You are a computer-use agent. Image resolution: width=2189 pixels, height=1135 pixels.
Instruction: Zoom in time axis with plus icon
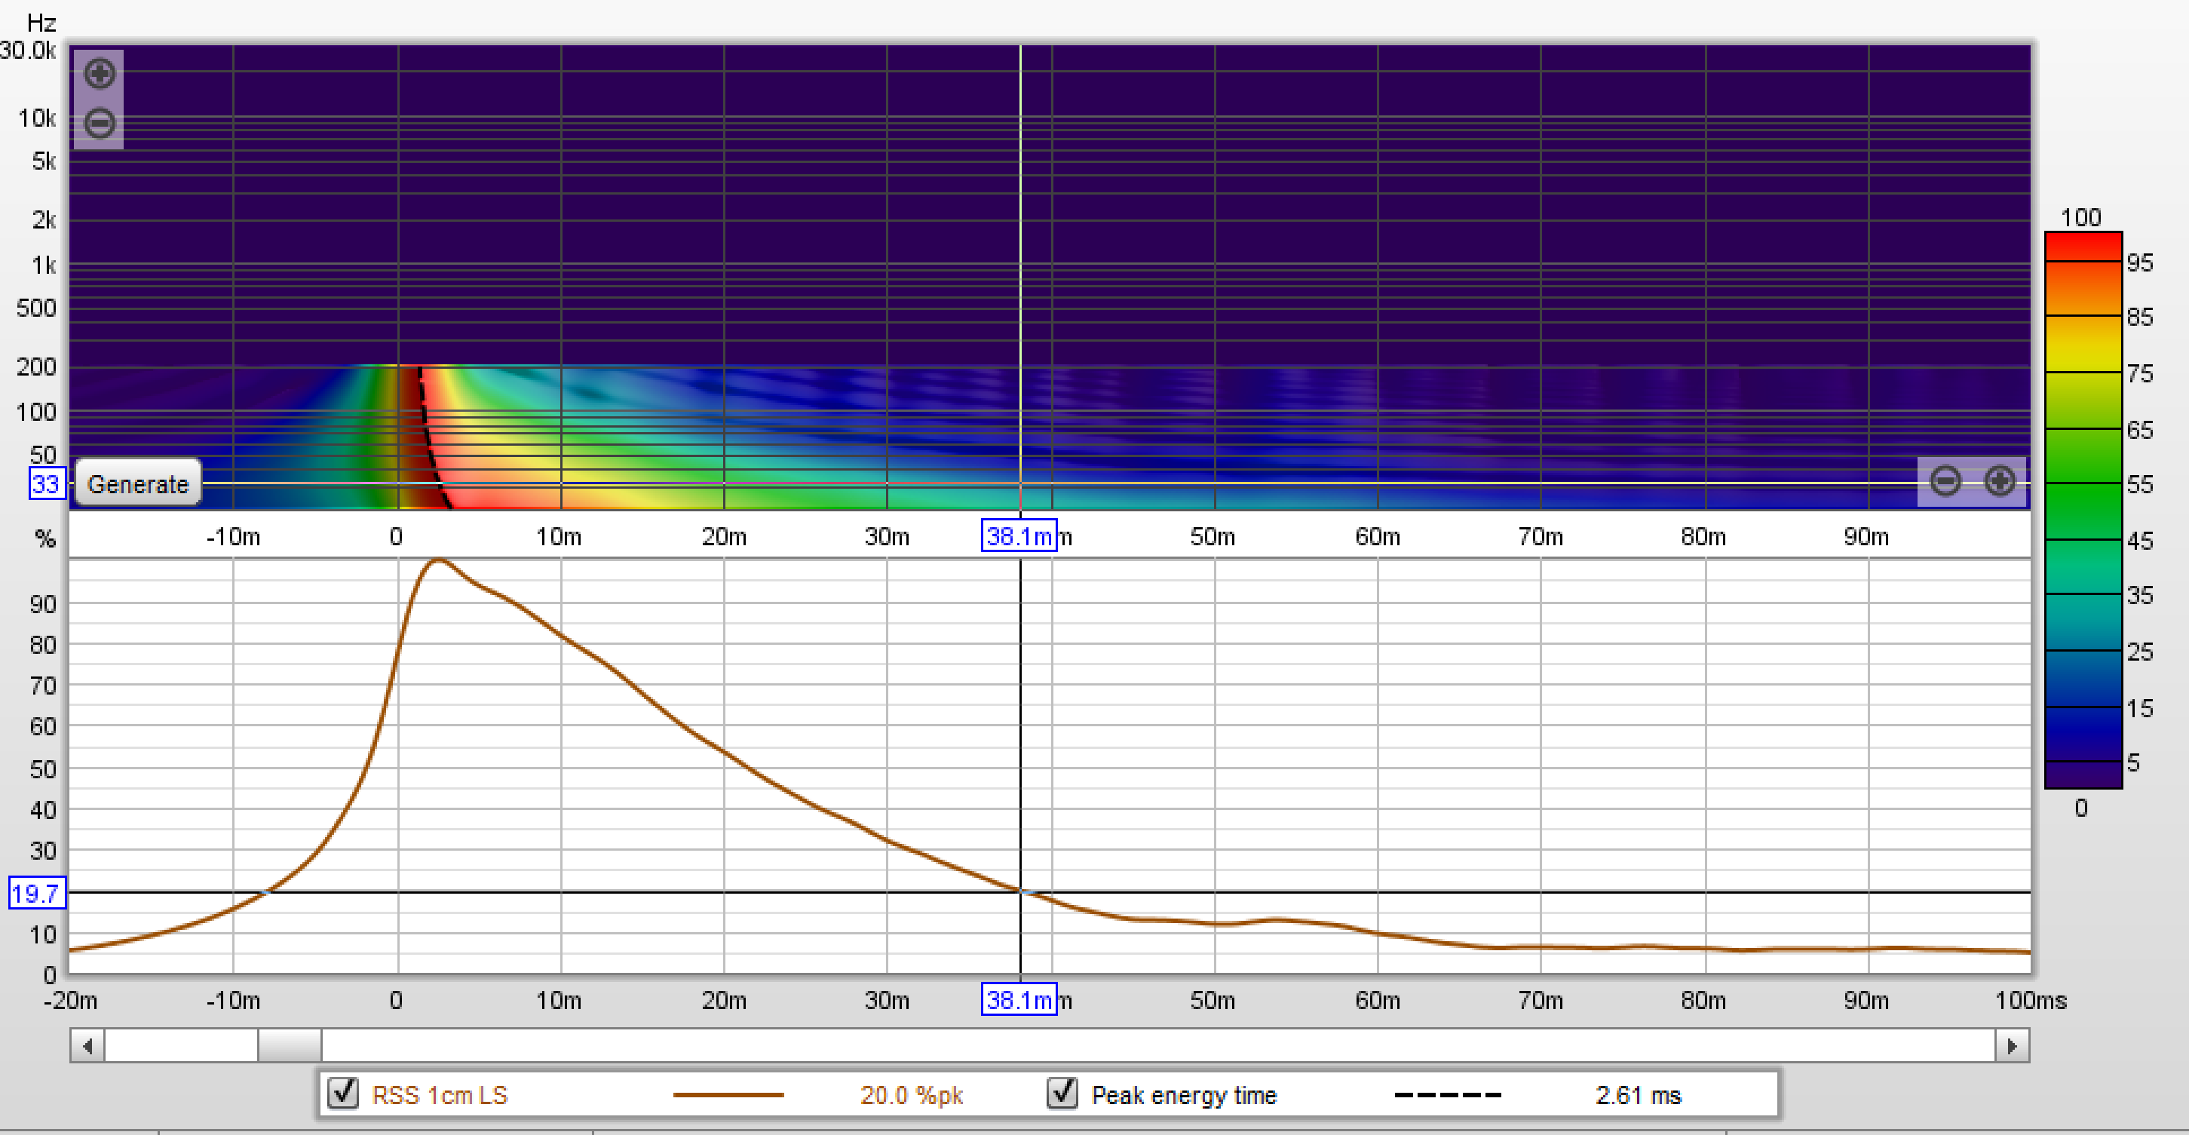[x=2000, y=481]
